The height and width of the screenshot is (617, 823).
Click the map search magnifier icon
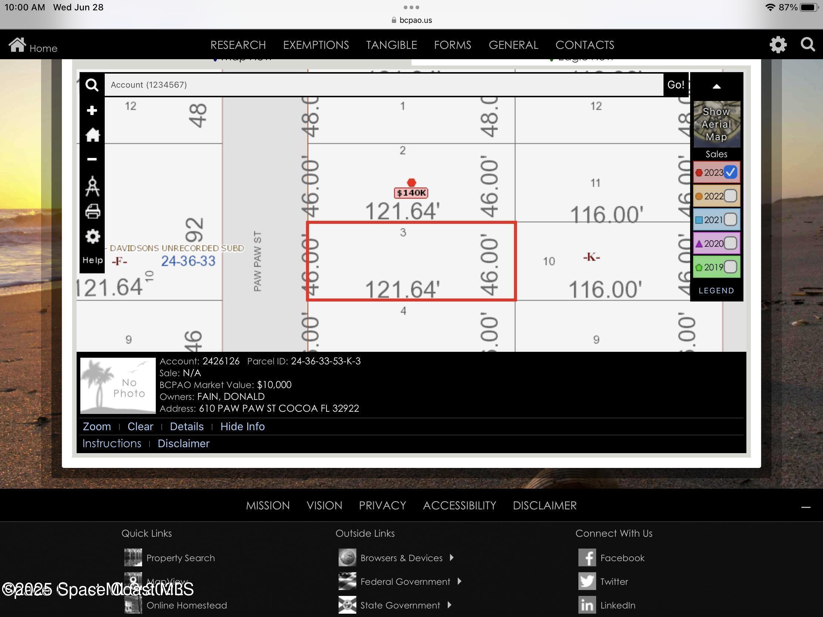92,85
